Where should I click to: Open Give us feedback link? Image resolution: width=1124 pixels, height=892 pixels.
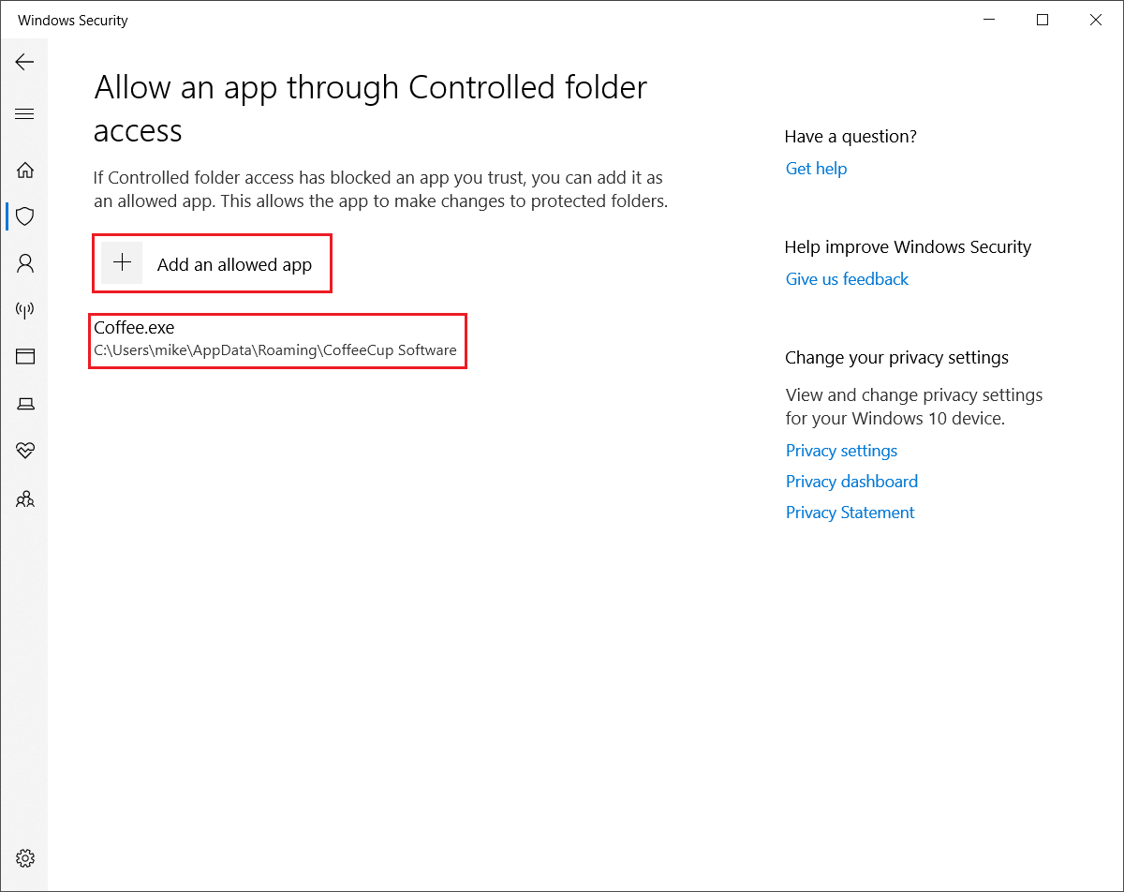coord(847,279)
